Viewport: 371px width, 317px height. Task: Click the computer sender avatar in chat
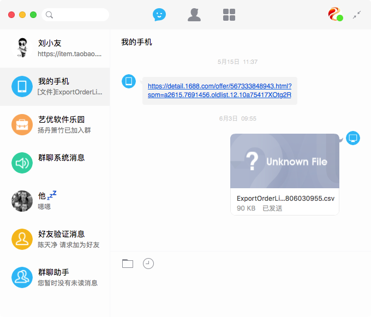(353, 138)
